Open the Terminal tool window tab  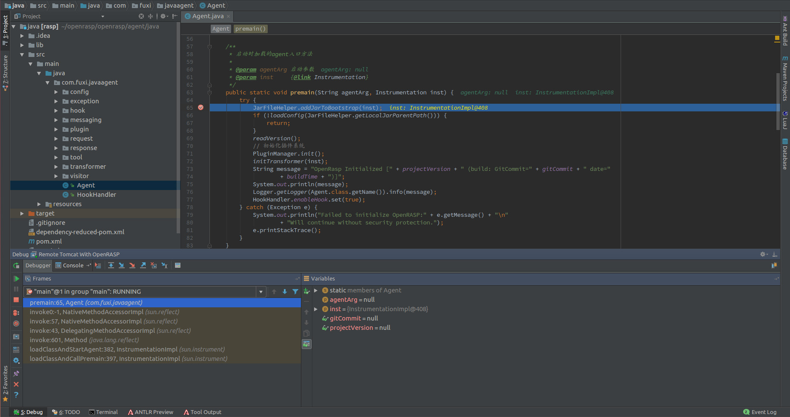point(103,412)
